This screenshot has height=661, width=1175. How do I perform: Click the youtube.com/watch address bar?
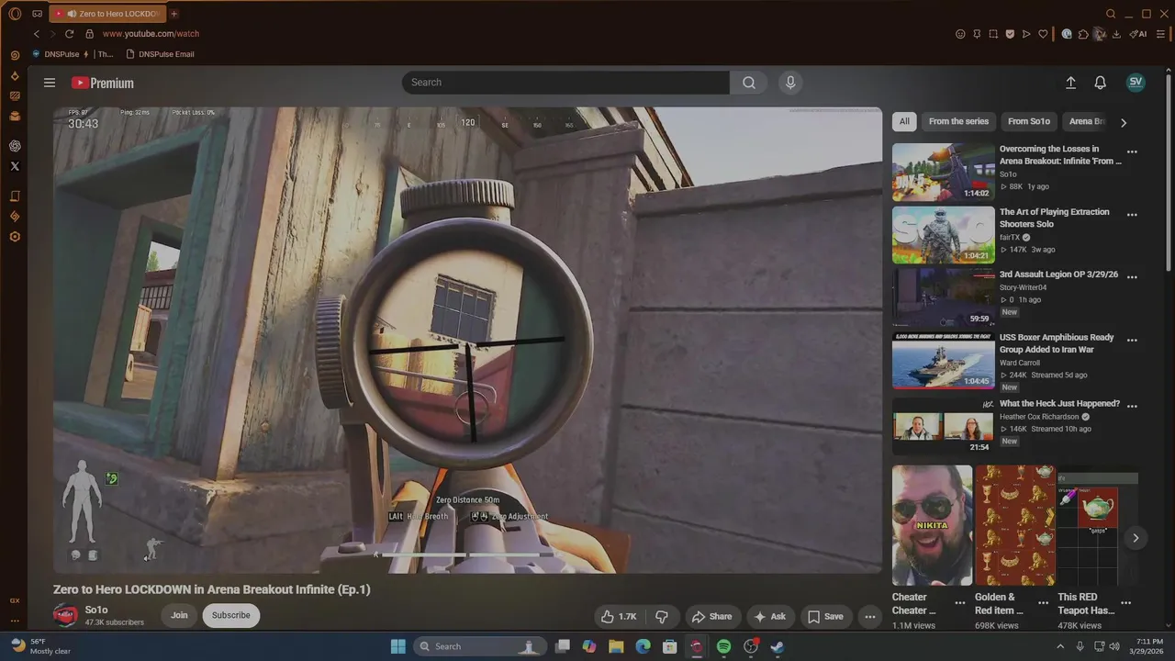tap(151, 34)
